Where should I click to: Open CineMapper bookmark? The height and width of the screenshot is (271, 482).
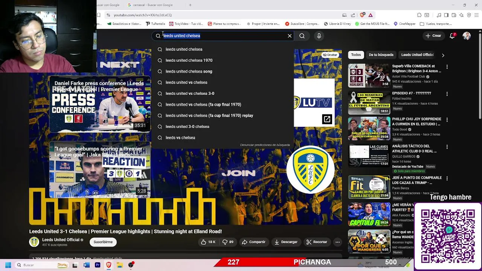pyautogui.click(x=404, y=24)
